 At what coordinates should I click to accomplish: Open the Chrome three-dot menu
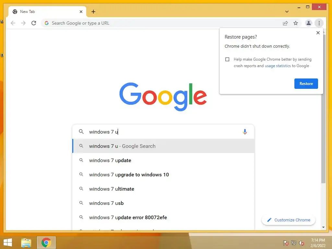coord(319,23)
